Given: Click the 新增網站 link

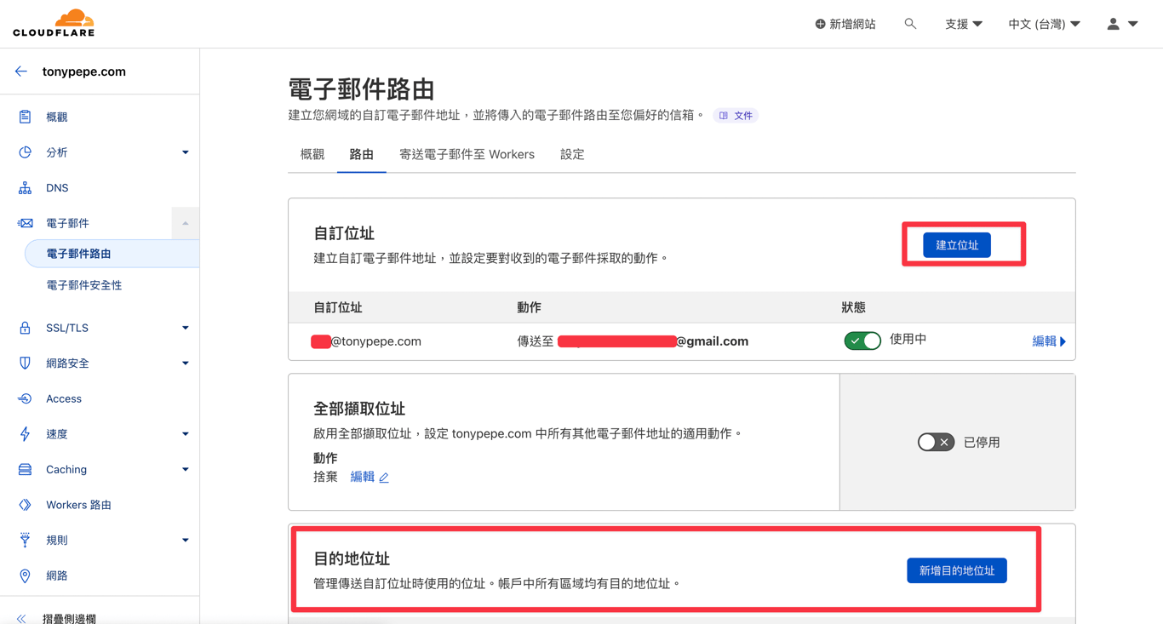Looking at the screenshot, I should click(845, 24).
